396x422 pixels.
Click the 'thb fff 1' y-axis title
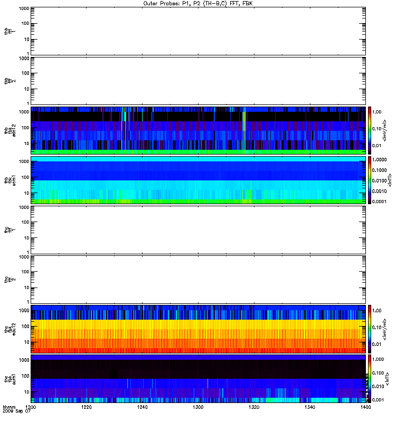tap(10, 31)
